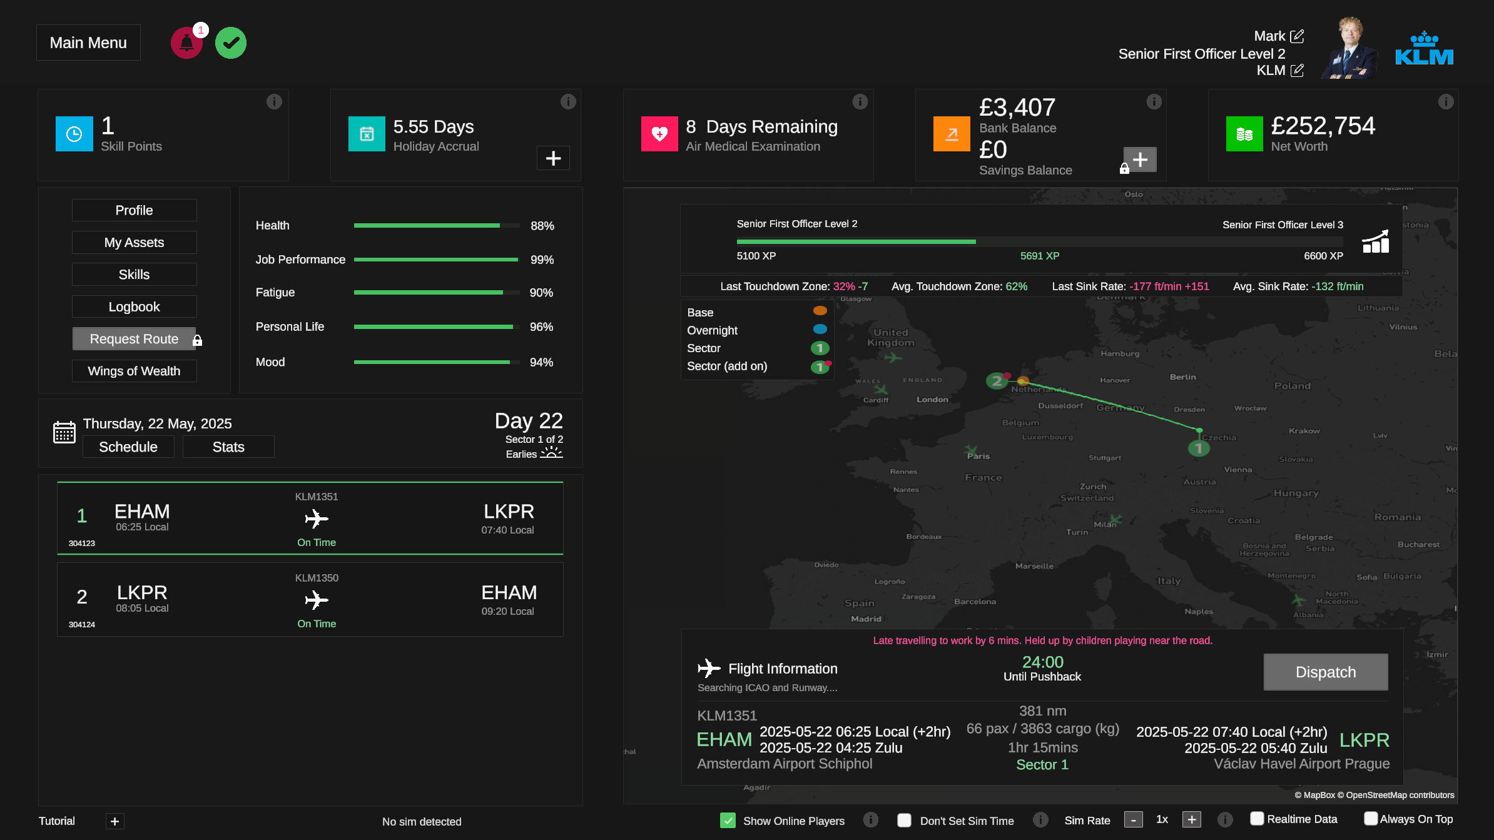Disable the Show Online Players checkbox
The image size is (1494, 840).
(x=728, y=820)
